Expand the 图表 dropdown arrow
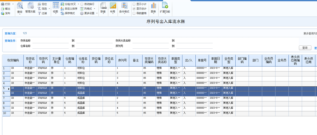Screen dimensions: 317x135 tap(154, 14)
